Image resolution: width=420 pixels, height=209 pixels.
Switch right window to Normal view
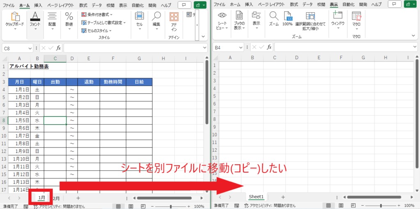click(x=329, y=206)
